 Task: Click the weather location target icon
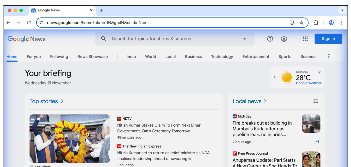320,72
